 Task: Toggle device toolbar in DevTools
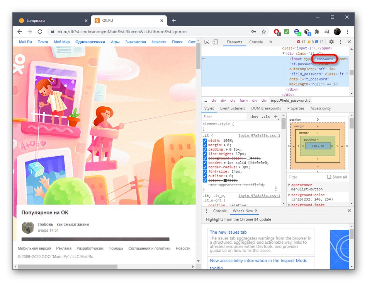pyautogui.click(x=215, y=42)
